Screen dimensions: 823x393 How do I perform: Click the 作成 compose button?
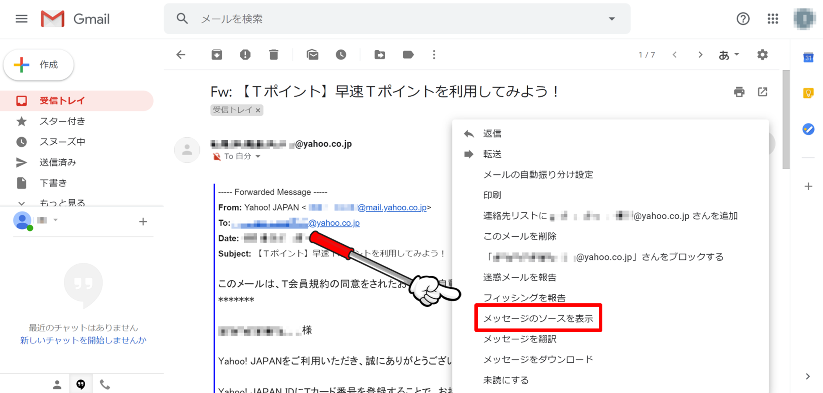[39, 65]
